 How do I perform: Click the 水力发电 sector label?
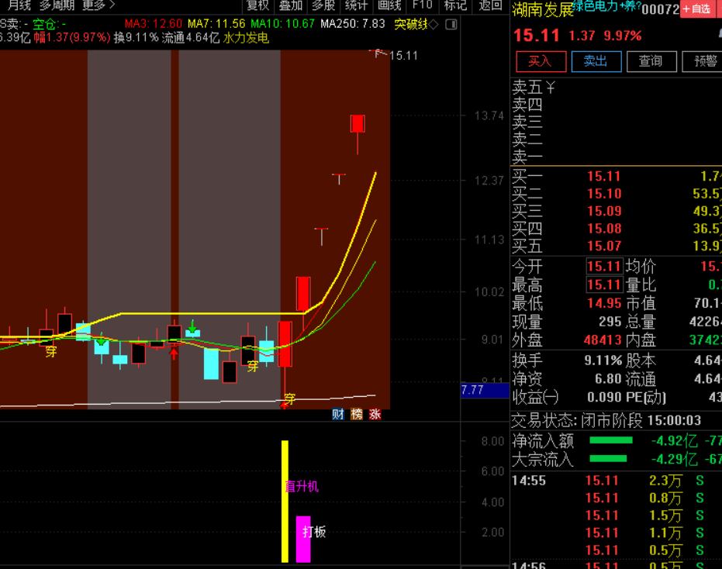246,37
